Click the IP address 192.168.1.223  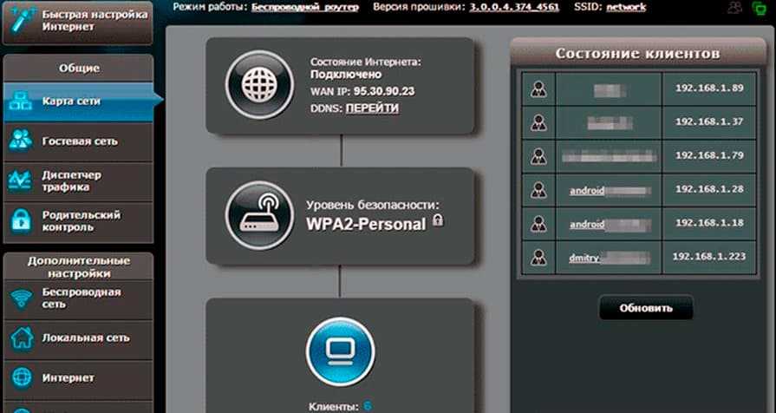click(x=709, y=257)
